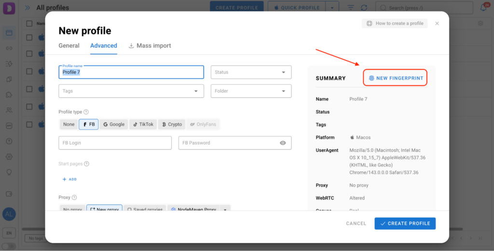Screen dimensions: 494x251
Task: Expand the Folder dropdown
Action: click(x=251, y=91)
